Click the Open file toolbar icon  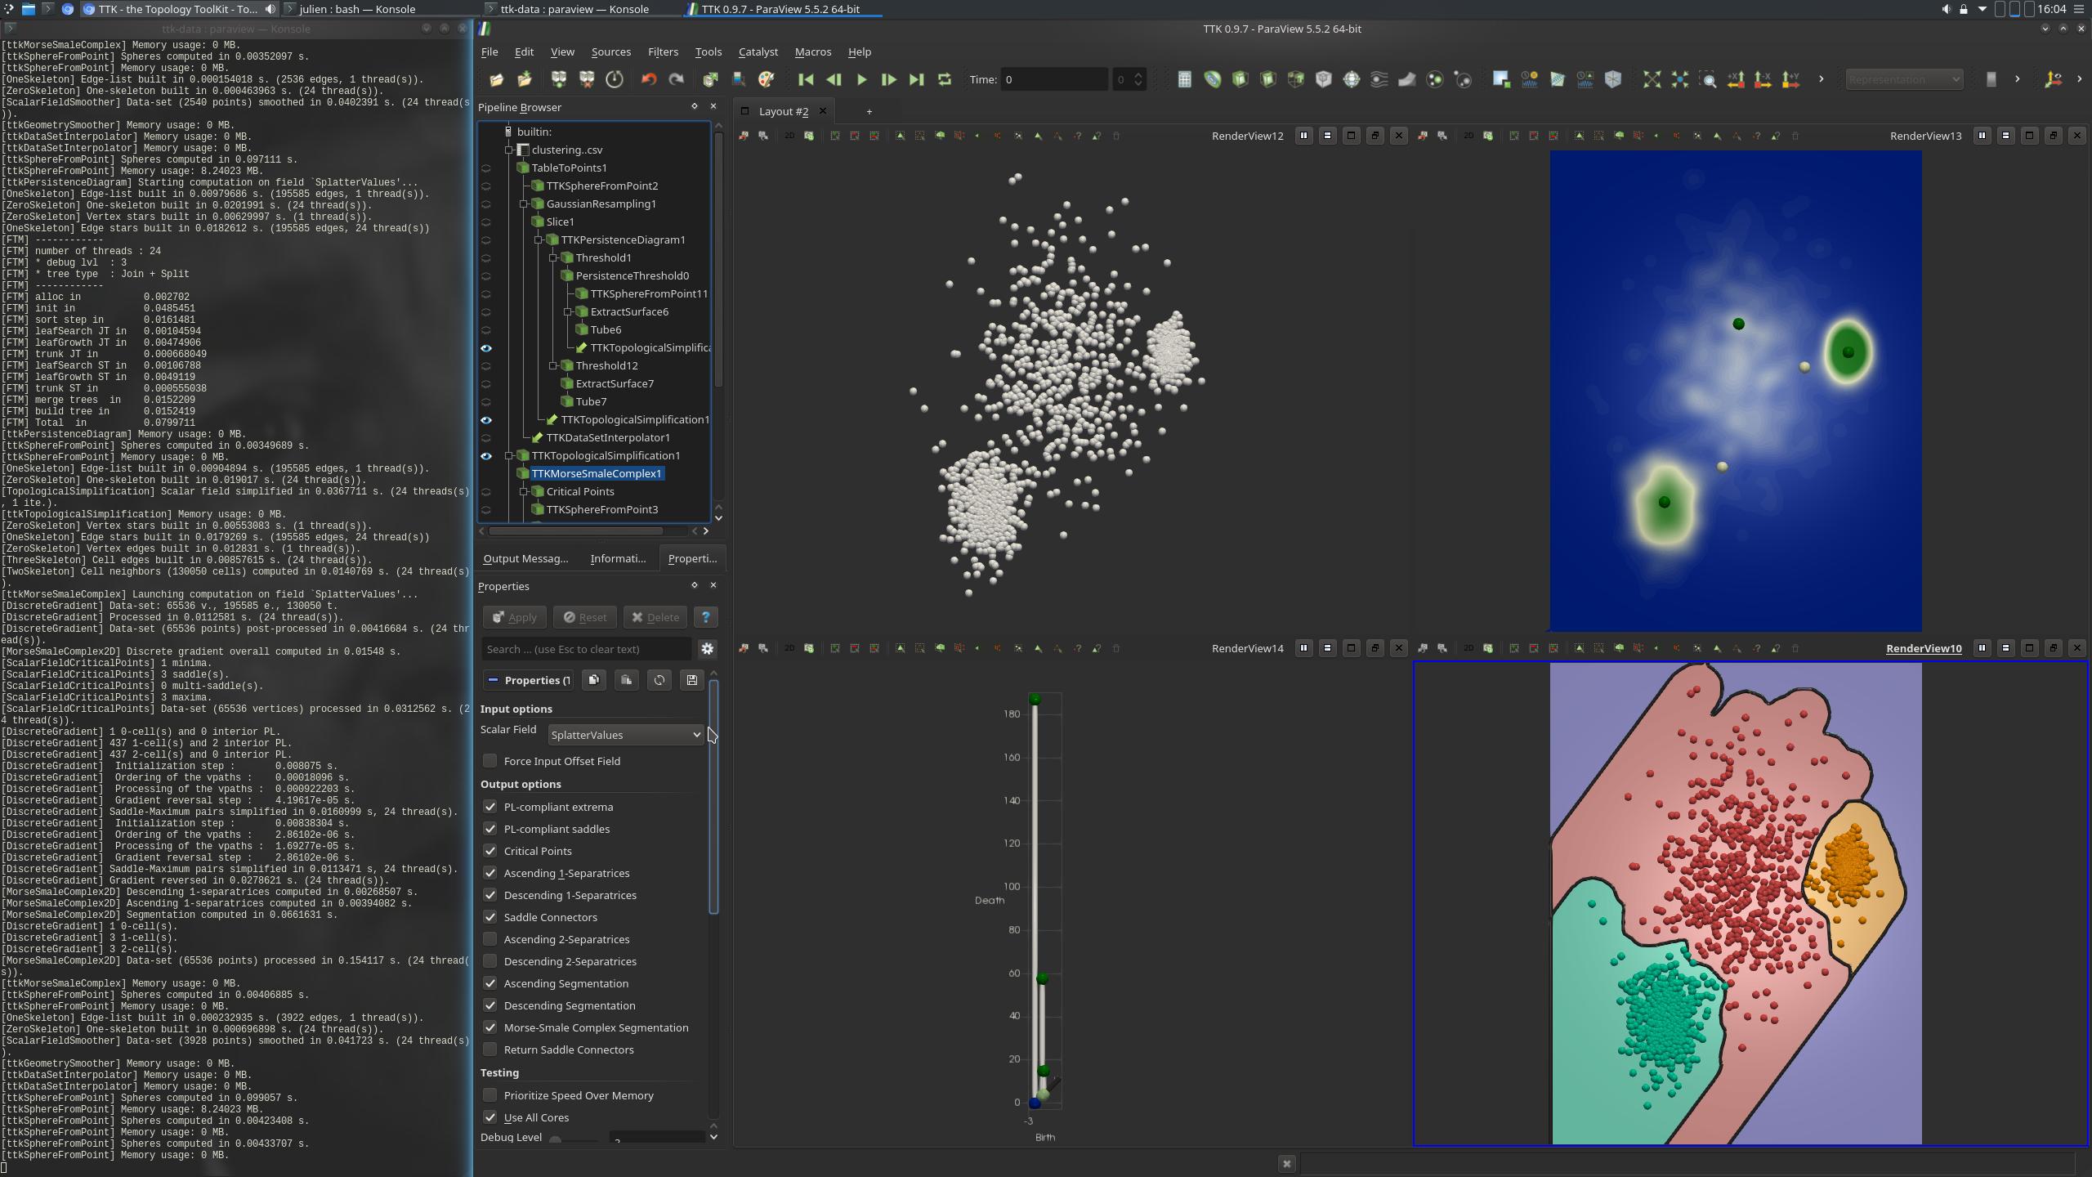point(496,79)
